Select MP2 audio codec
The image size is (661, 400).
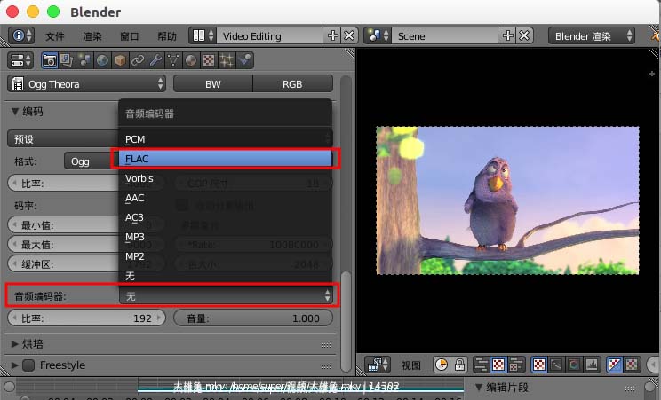click(226, 256)
